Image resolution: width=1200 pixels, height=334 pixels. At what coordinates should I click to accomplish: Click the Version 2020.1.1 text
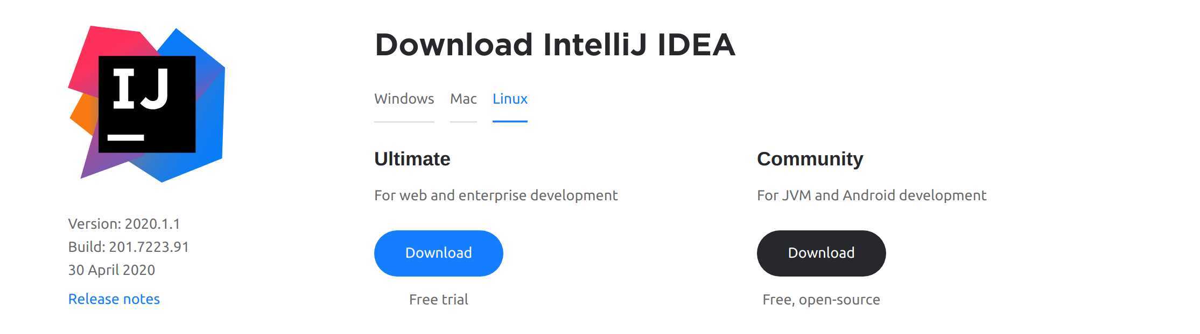(x=124, y=224)
